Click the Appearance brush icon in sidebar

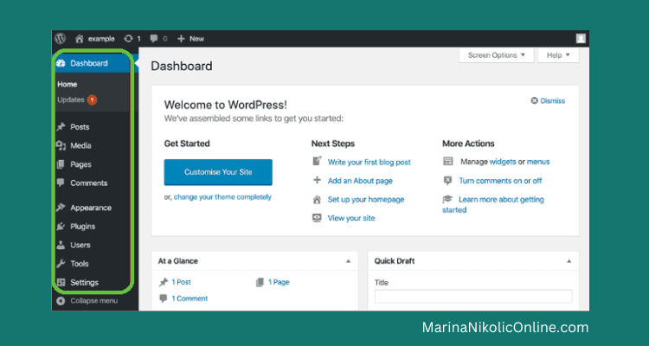61,208
